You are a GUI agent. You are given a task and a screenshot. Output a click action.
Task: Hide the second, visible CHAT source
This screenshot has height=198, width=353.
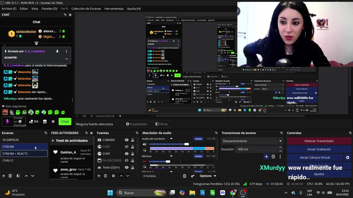(x=127, y=154)
